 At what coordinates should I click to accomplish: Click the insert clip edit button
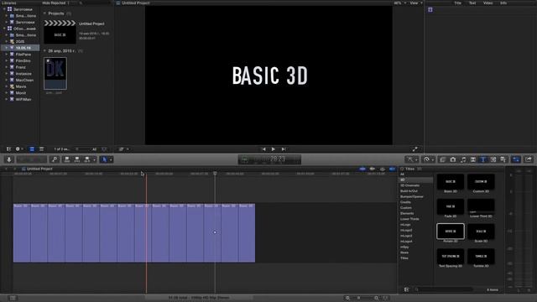[x=77, y=159]
